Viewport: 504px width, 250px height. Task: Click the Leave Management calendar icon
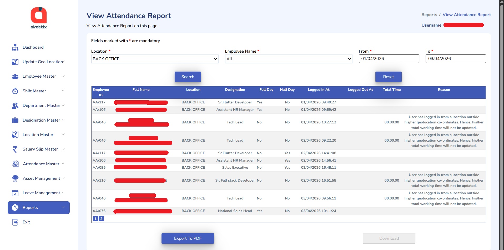[15, 193]
